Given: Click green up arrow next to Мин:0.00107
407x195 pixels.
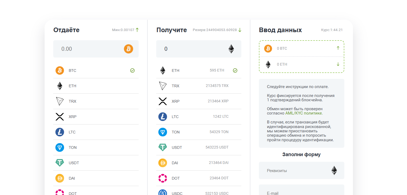Looking at the screenshot, I should pyautogui.click(x=137, y=30).
